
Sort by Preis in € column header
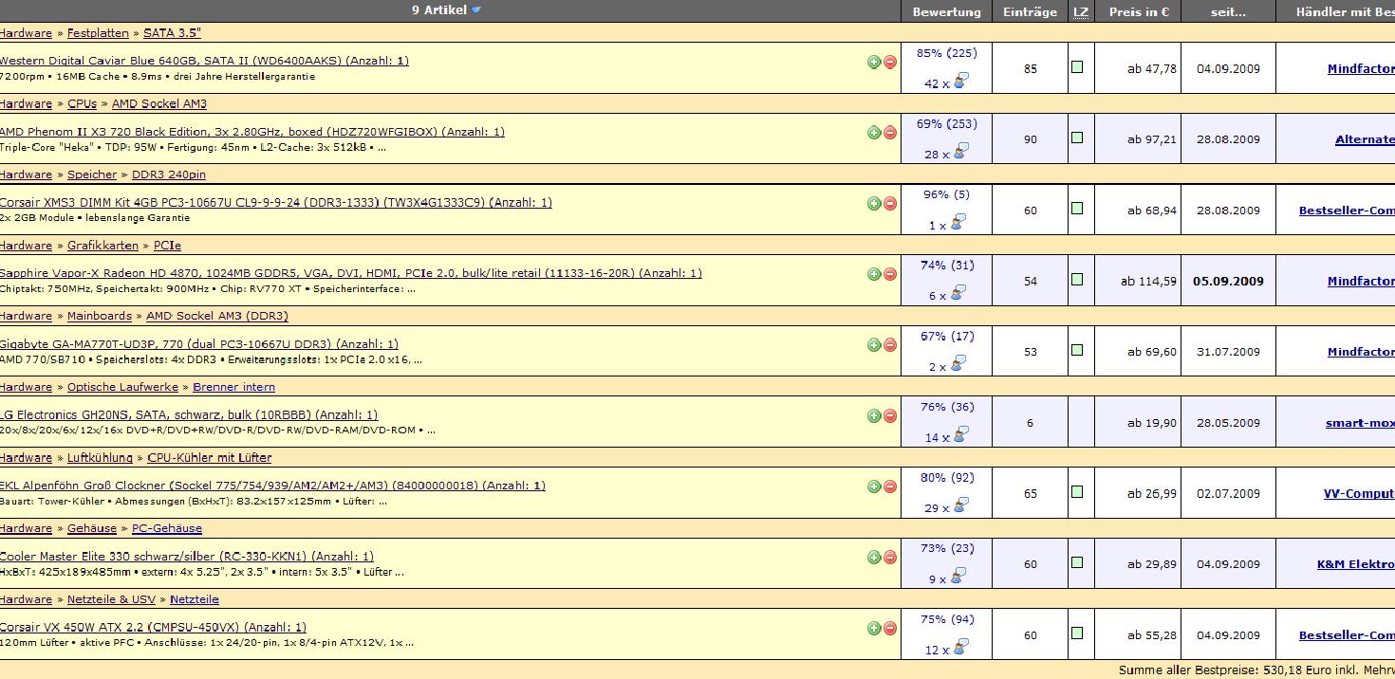[x=1138, y=11]
